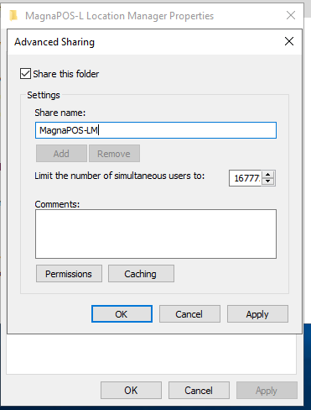Click Cancel in the Properties window

(199, 390)
